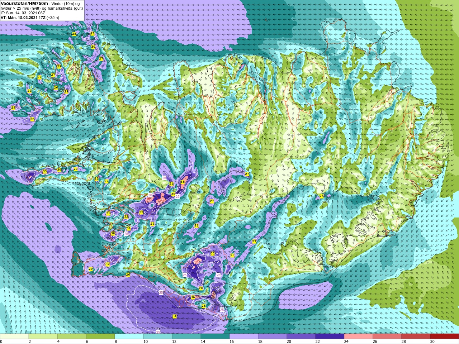Select the dark red legend swatch above 30 m/s
The height and width of the screenshot is (344, 459).
pyautogui.click(x=445, y=336)
